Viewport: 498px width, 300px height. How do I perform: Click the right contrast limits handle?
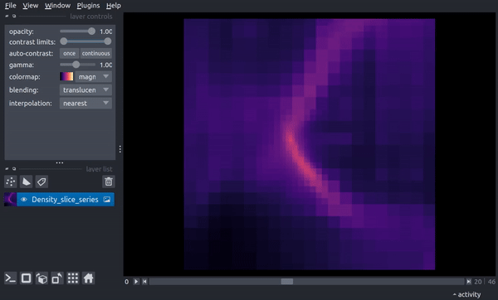pyautogui.click(x=108, y=41)
